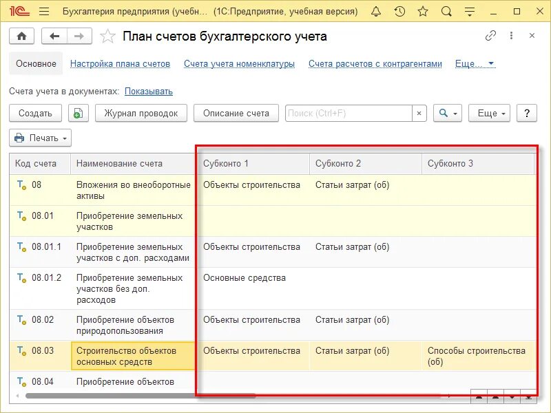
Task: Focus the Поиск (Ctrl+F) search field
Action: click(x=349, y=113)
